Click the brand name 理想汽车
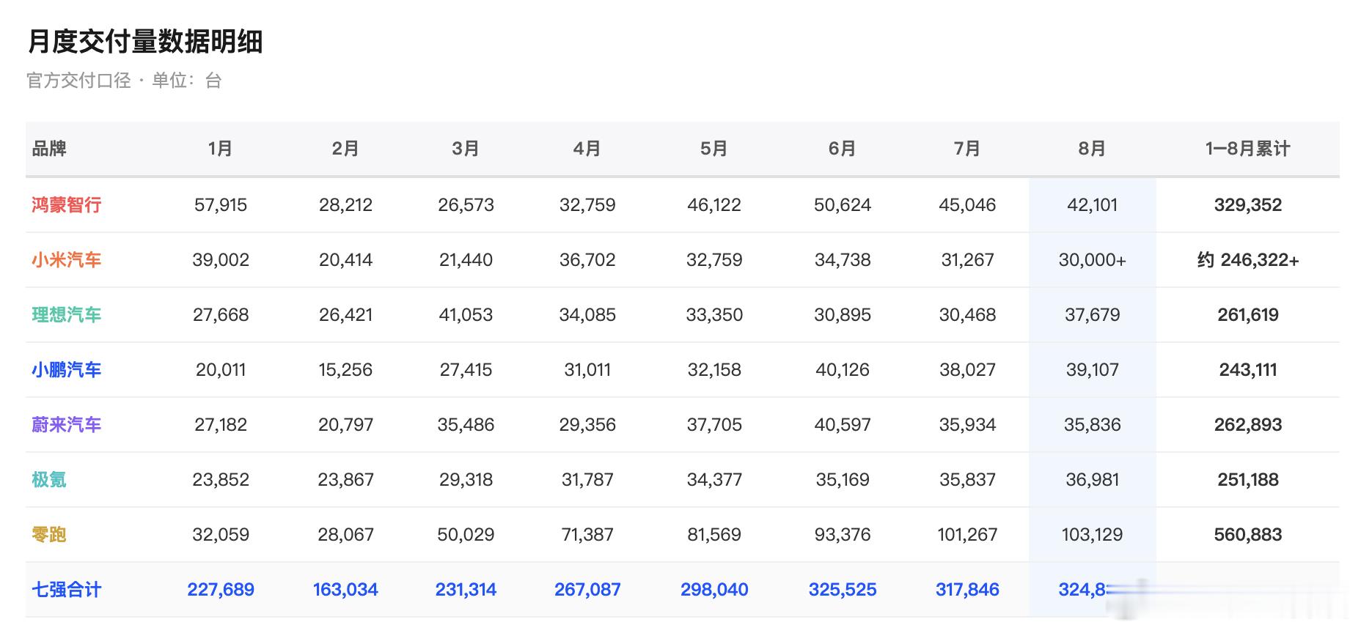The image size is (1361, 633). (67, 315)
